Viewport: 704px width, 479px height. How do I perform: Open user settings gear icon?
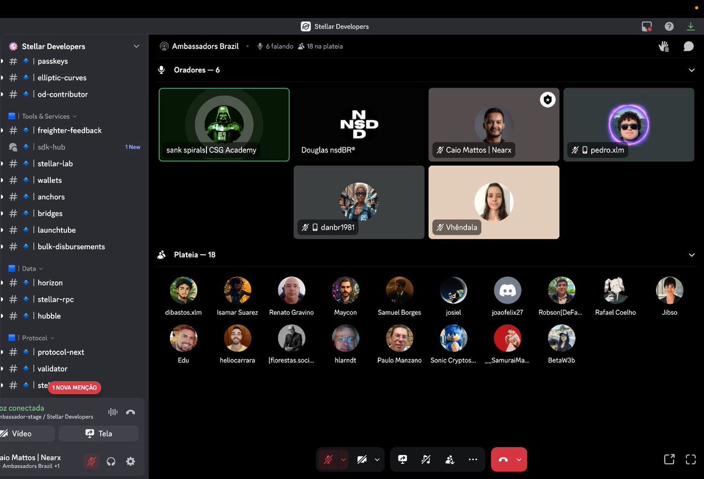(x=130, y=461)
